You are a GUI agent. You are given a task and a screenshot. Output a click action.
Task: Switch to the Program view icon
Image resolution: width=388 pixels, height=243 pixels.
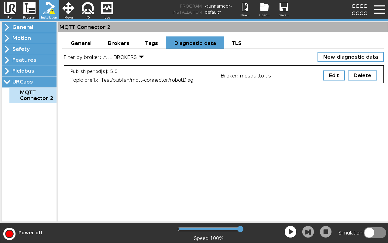(x=29, y=10)
